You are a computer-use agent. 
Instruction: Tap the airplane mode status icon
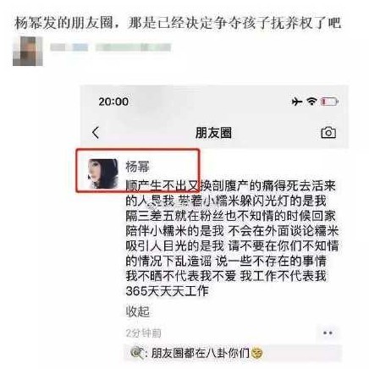pyautogui.click(x=297, y=102)
